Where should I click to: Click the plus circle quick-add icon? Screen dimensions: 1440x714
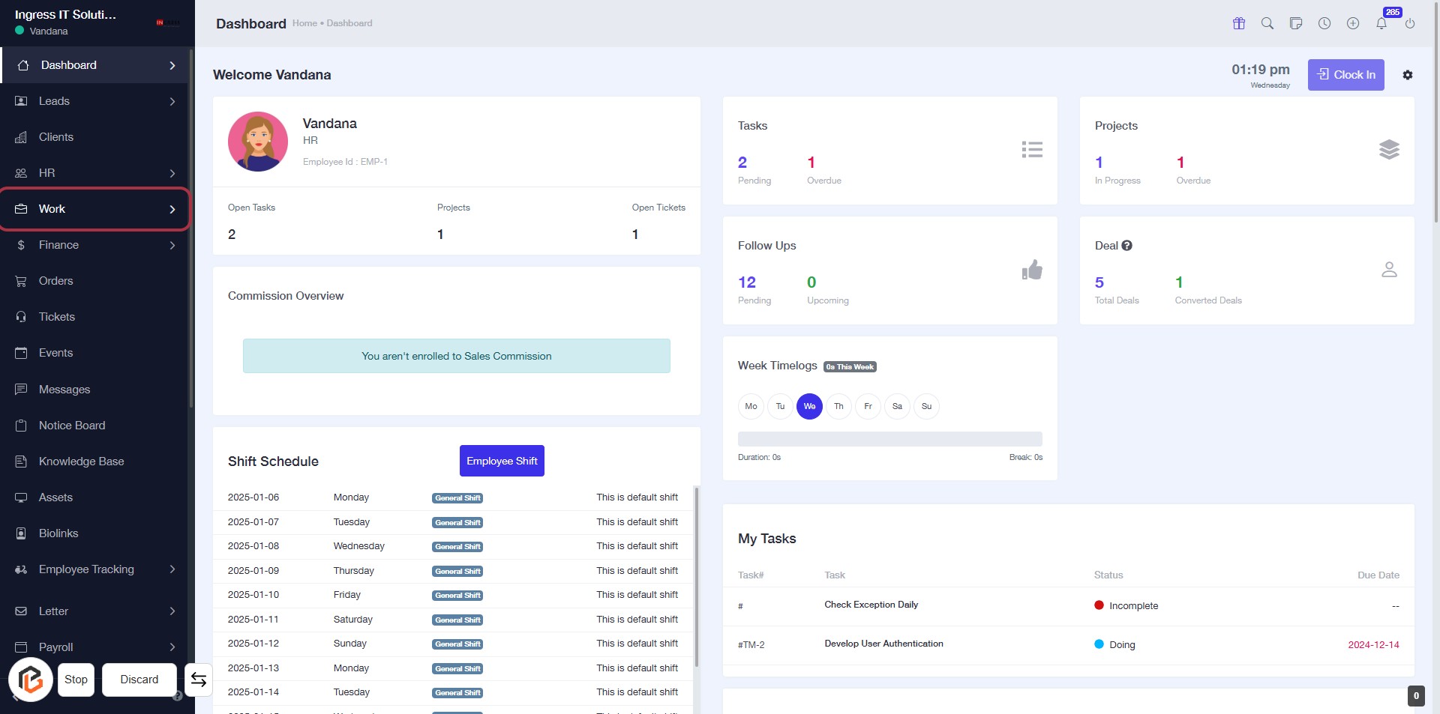[1353, 24]
